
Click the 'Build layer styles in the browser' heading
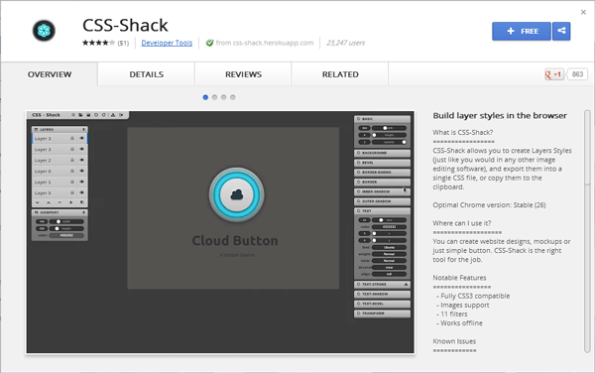point(500,116)
